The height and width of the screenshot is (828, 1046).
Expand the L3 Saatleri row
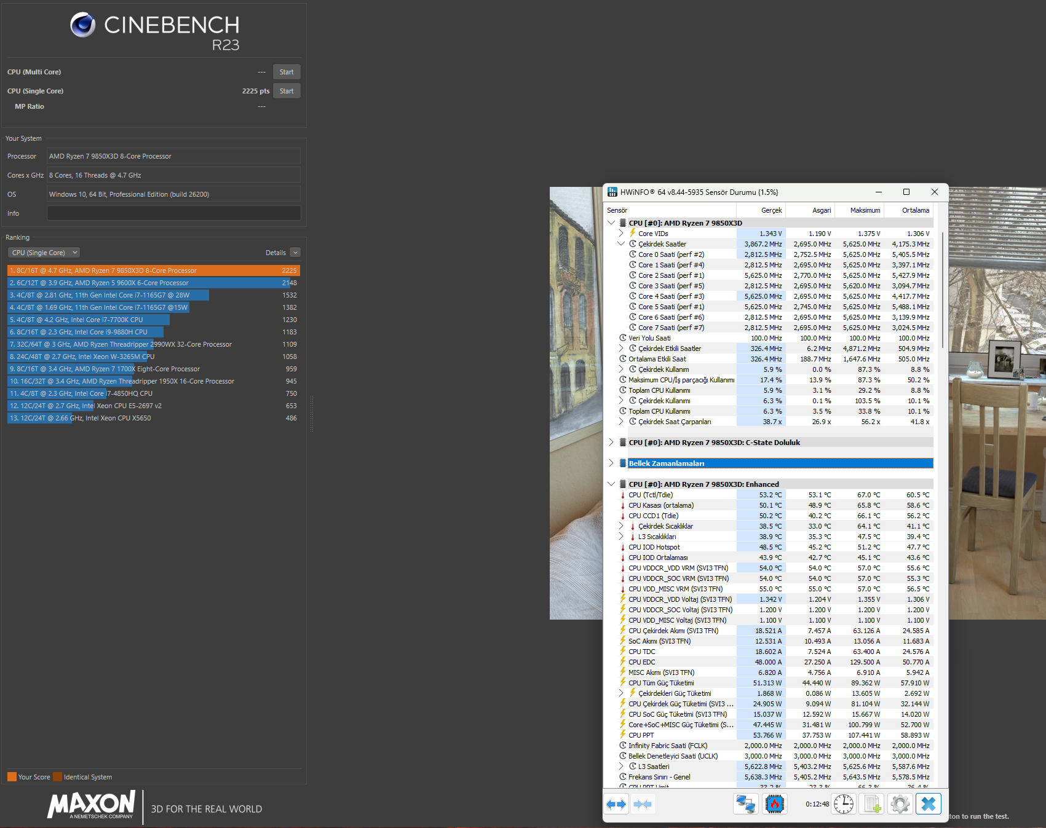(621, 767)
